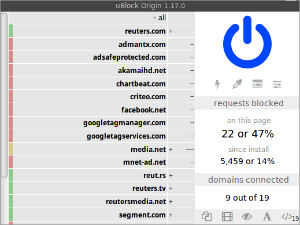Click the rule cell beside facebook.net
This screenshot has width=300, height=225.
181,110
